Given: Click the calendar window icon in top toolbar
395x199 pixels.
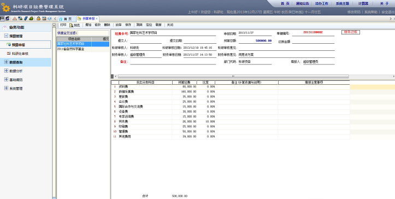Looking at the screenshot, I should point(44,19).
